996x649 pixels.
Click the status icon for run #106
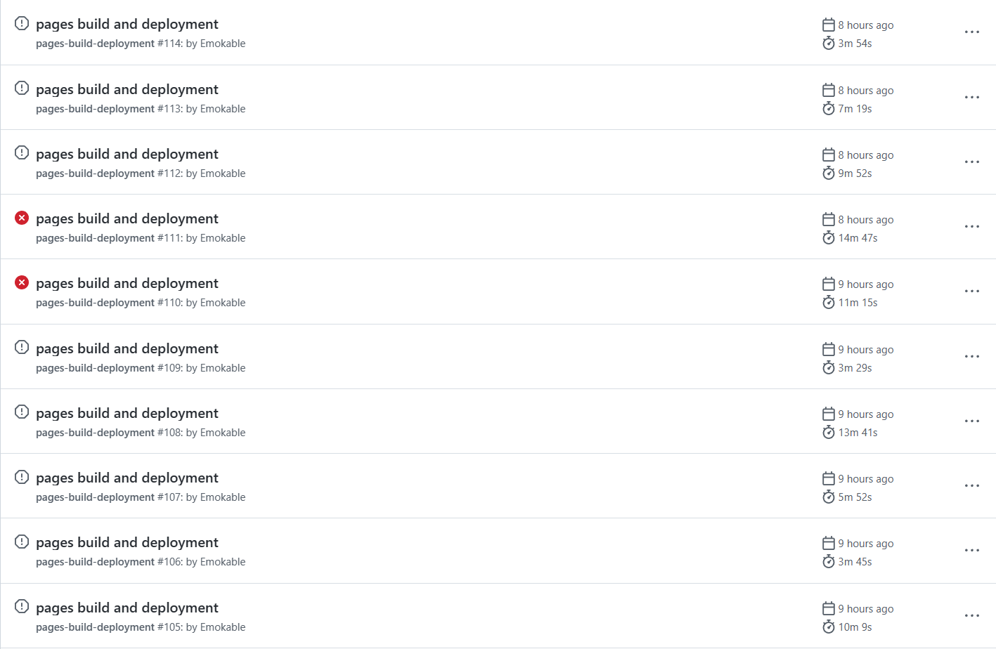tap(22, 542)
